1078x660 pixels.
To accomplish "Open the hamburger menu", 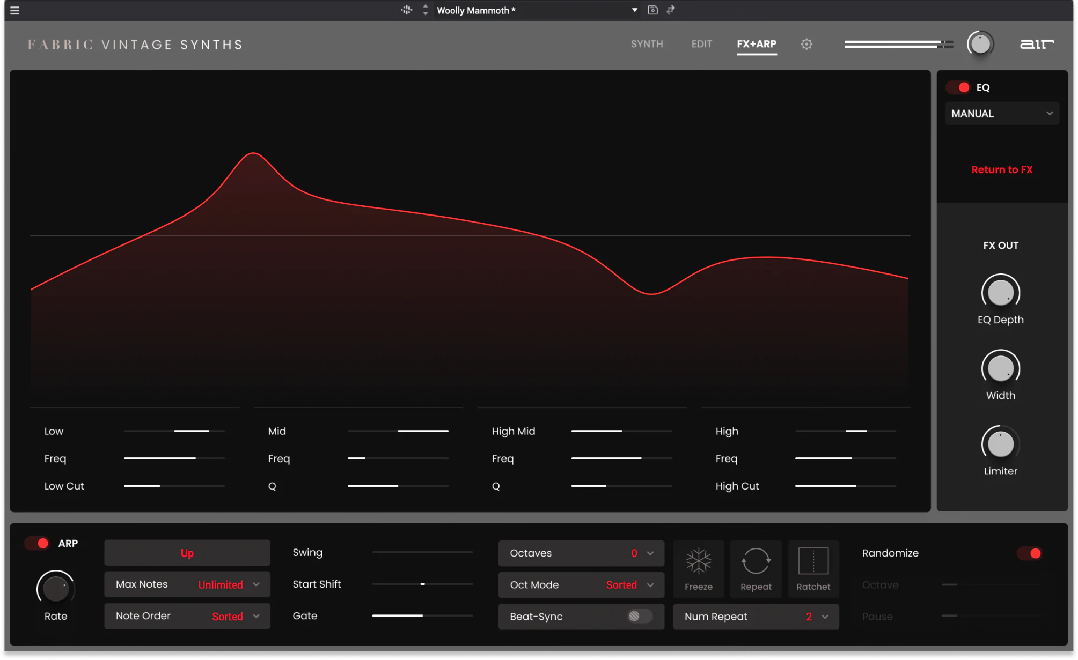I will pyautogui.click(x=14, y=11).
